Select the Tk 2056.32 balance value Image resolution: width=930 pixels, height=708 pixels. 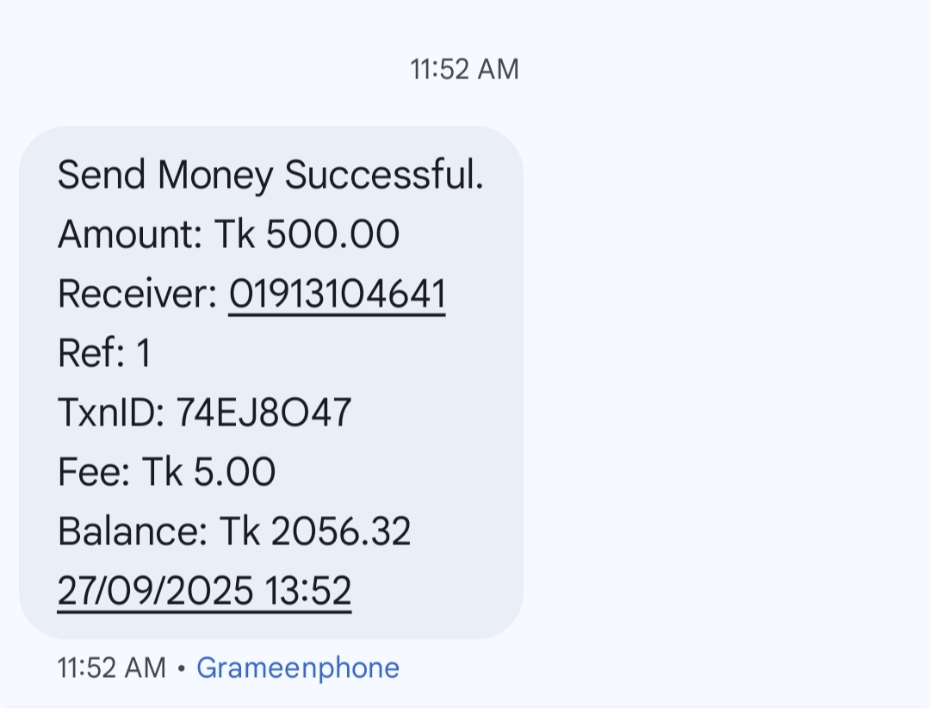coord(315,532)
